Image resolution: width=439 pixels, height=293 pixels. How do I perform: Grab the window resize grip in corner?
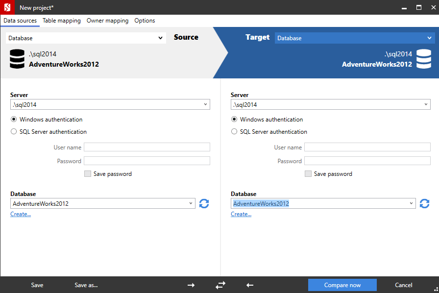coord(436,290)
